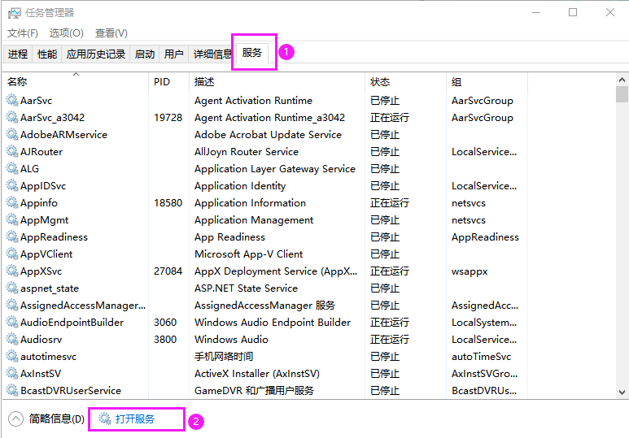Click the gear icon for AppXSvc row
This screenshot has width=629, height=438.
(12, 271)
